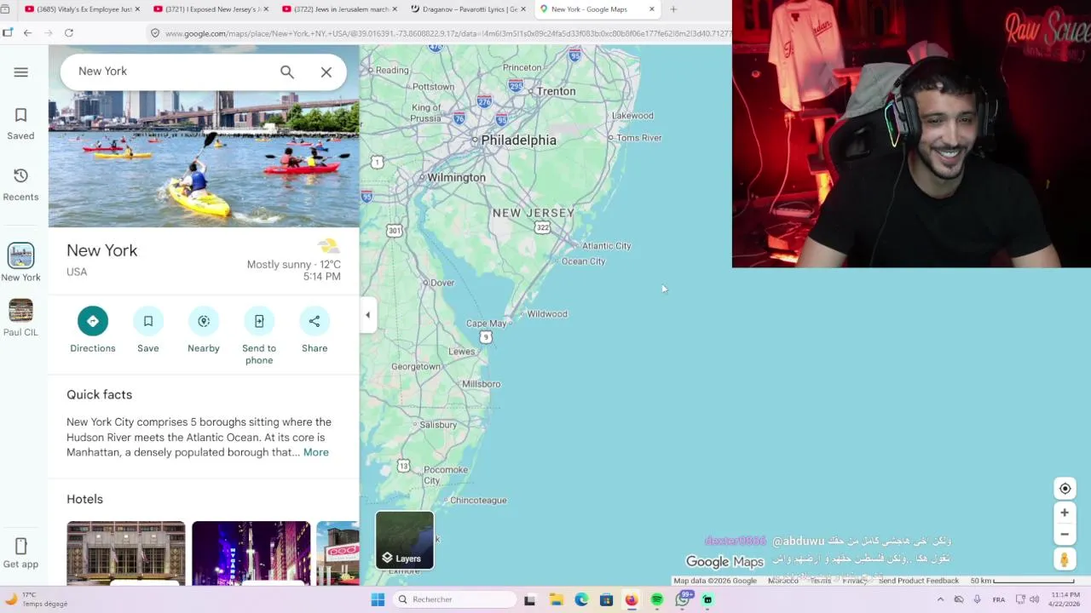Open Saved places in sidebar

(20, 124)
